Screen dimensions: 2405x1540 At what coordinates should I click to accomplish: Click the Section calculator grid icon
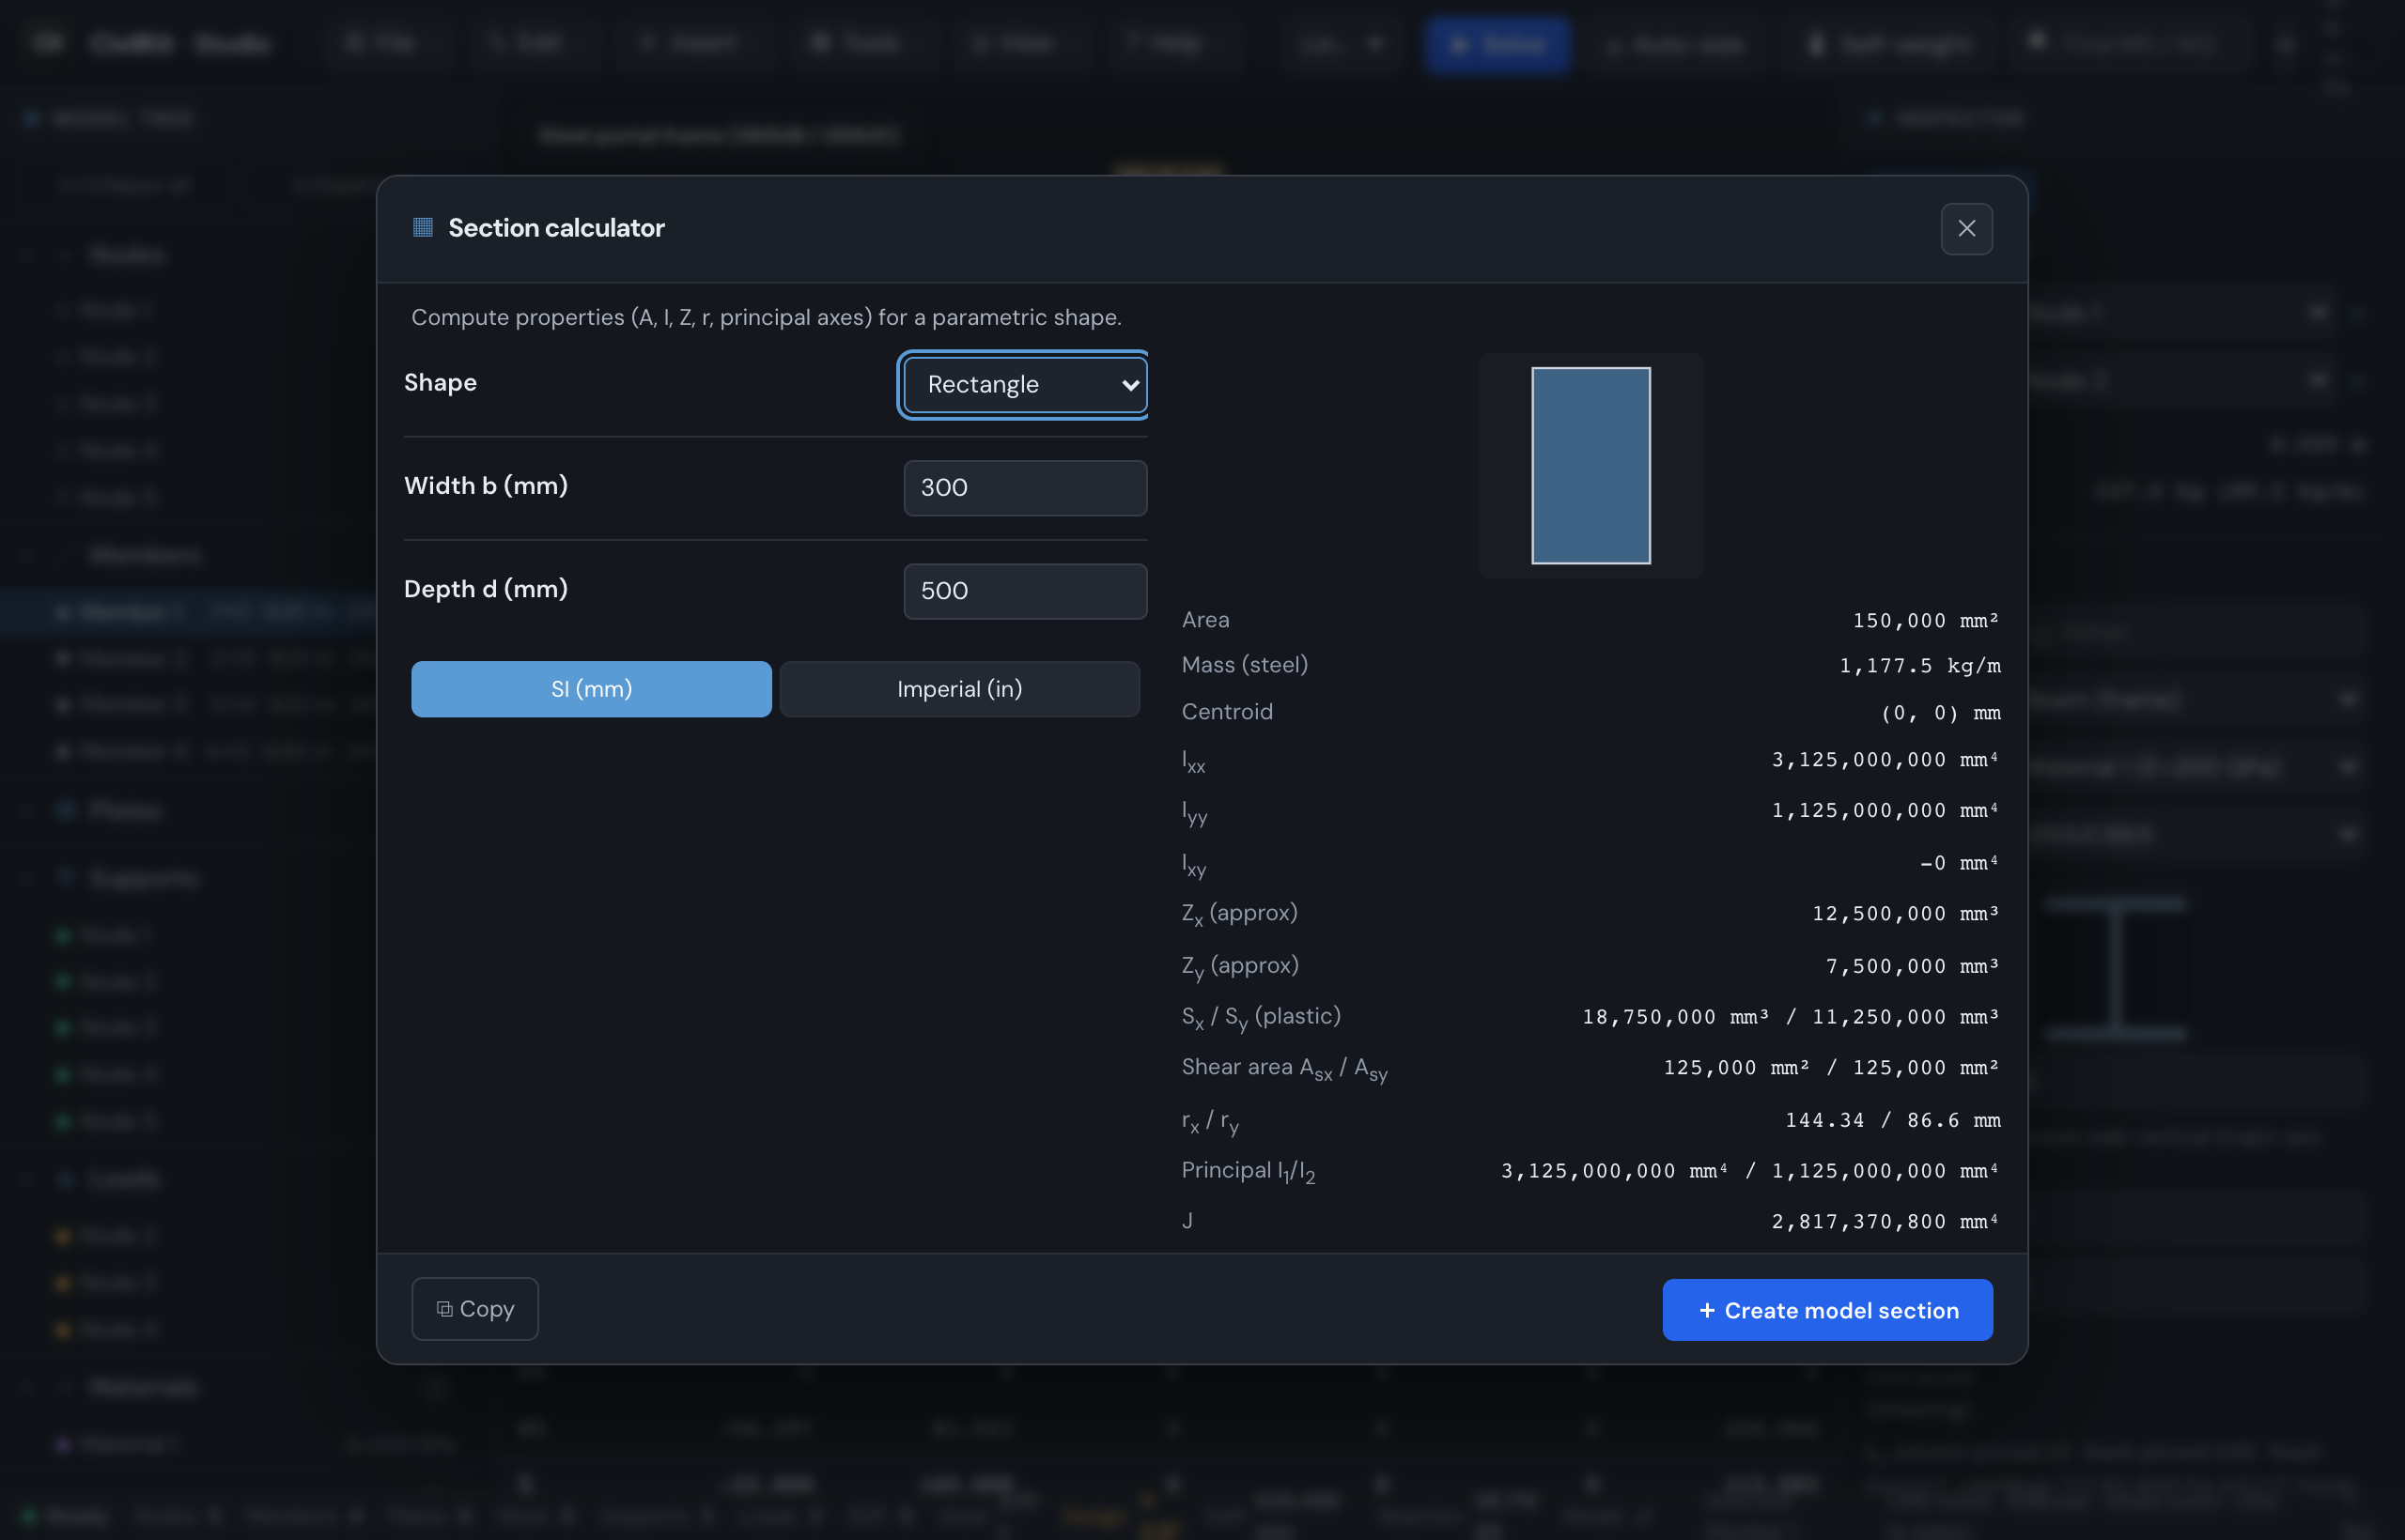422,228
